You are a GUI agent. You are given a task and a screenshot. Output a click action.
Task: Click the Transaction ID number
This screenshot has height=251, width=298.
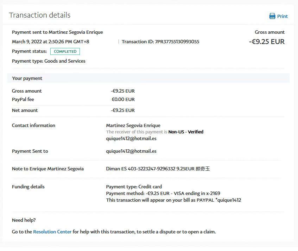click(x=177, y=42)
